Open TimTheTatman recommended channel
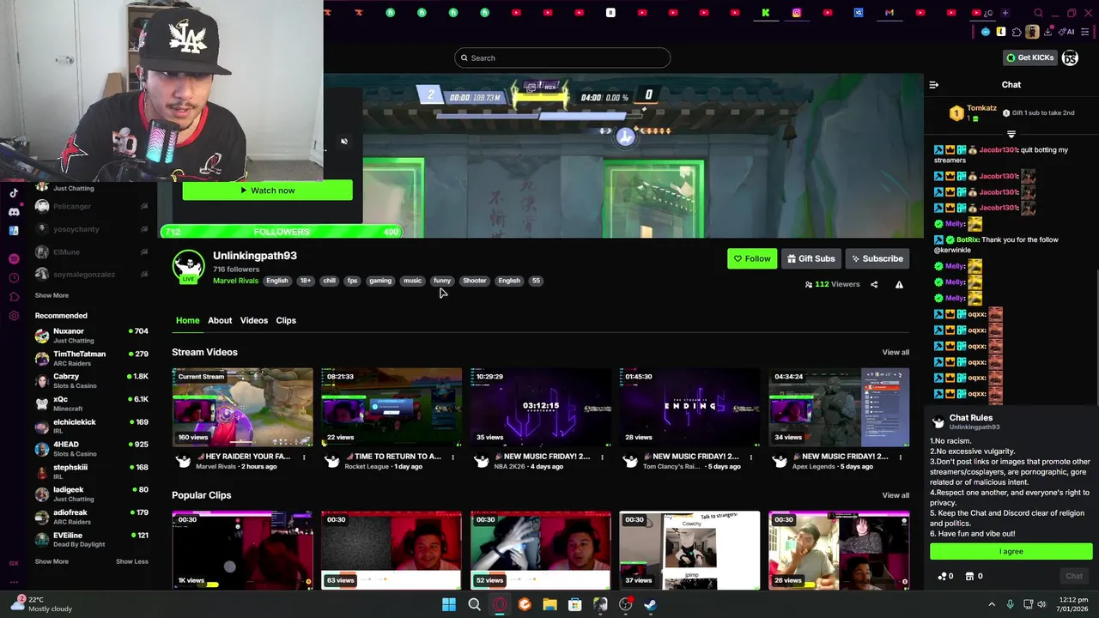Screen dimensions: 1099x618 [91, 358]
